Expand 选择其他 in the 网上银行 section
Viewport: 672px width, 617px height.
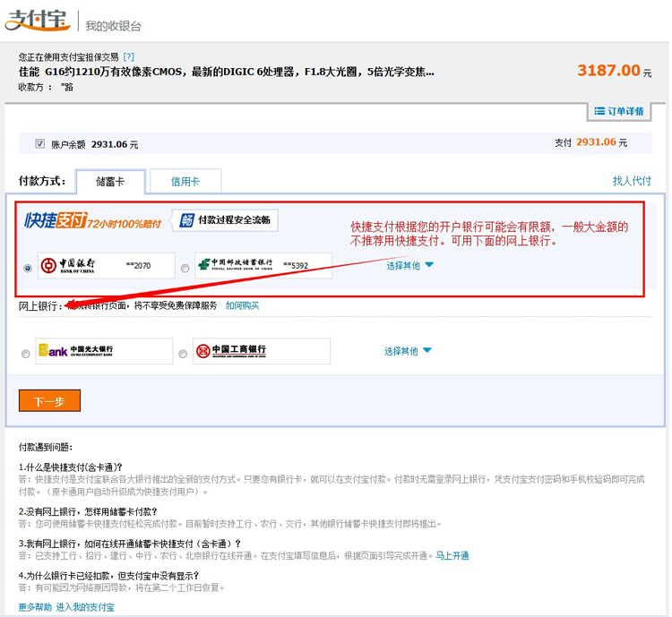[x=407, y=351]
